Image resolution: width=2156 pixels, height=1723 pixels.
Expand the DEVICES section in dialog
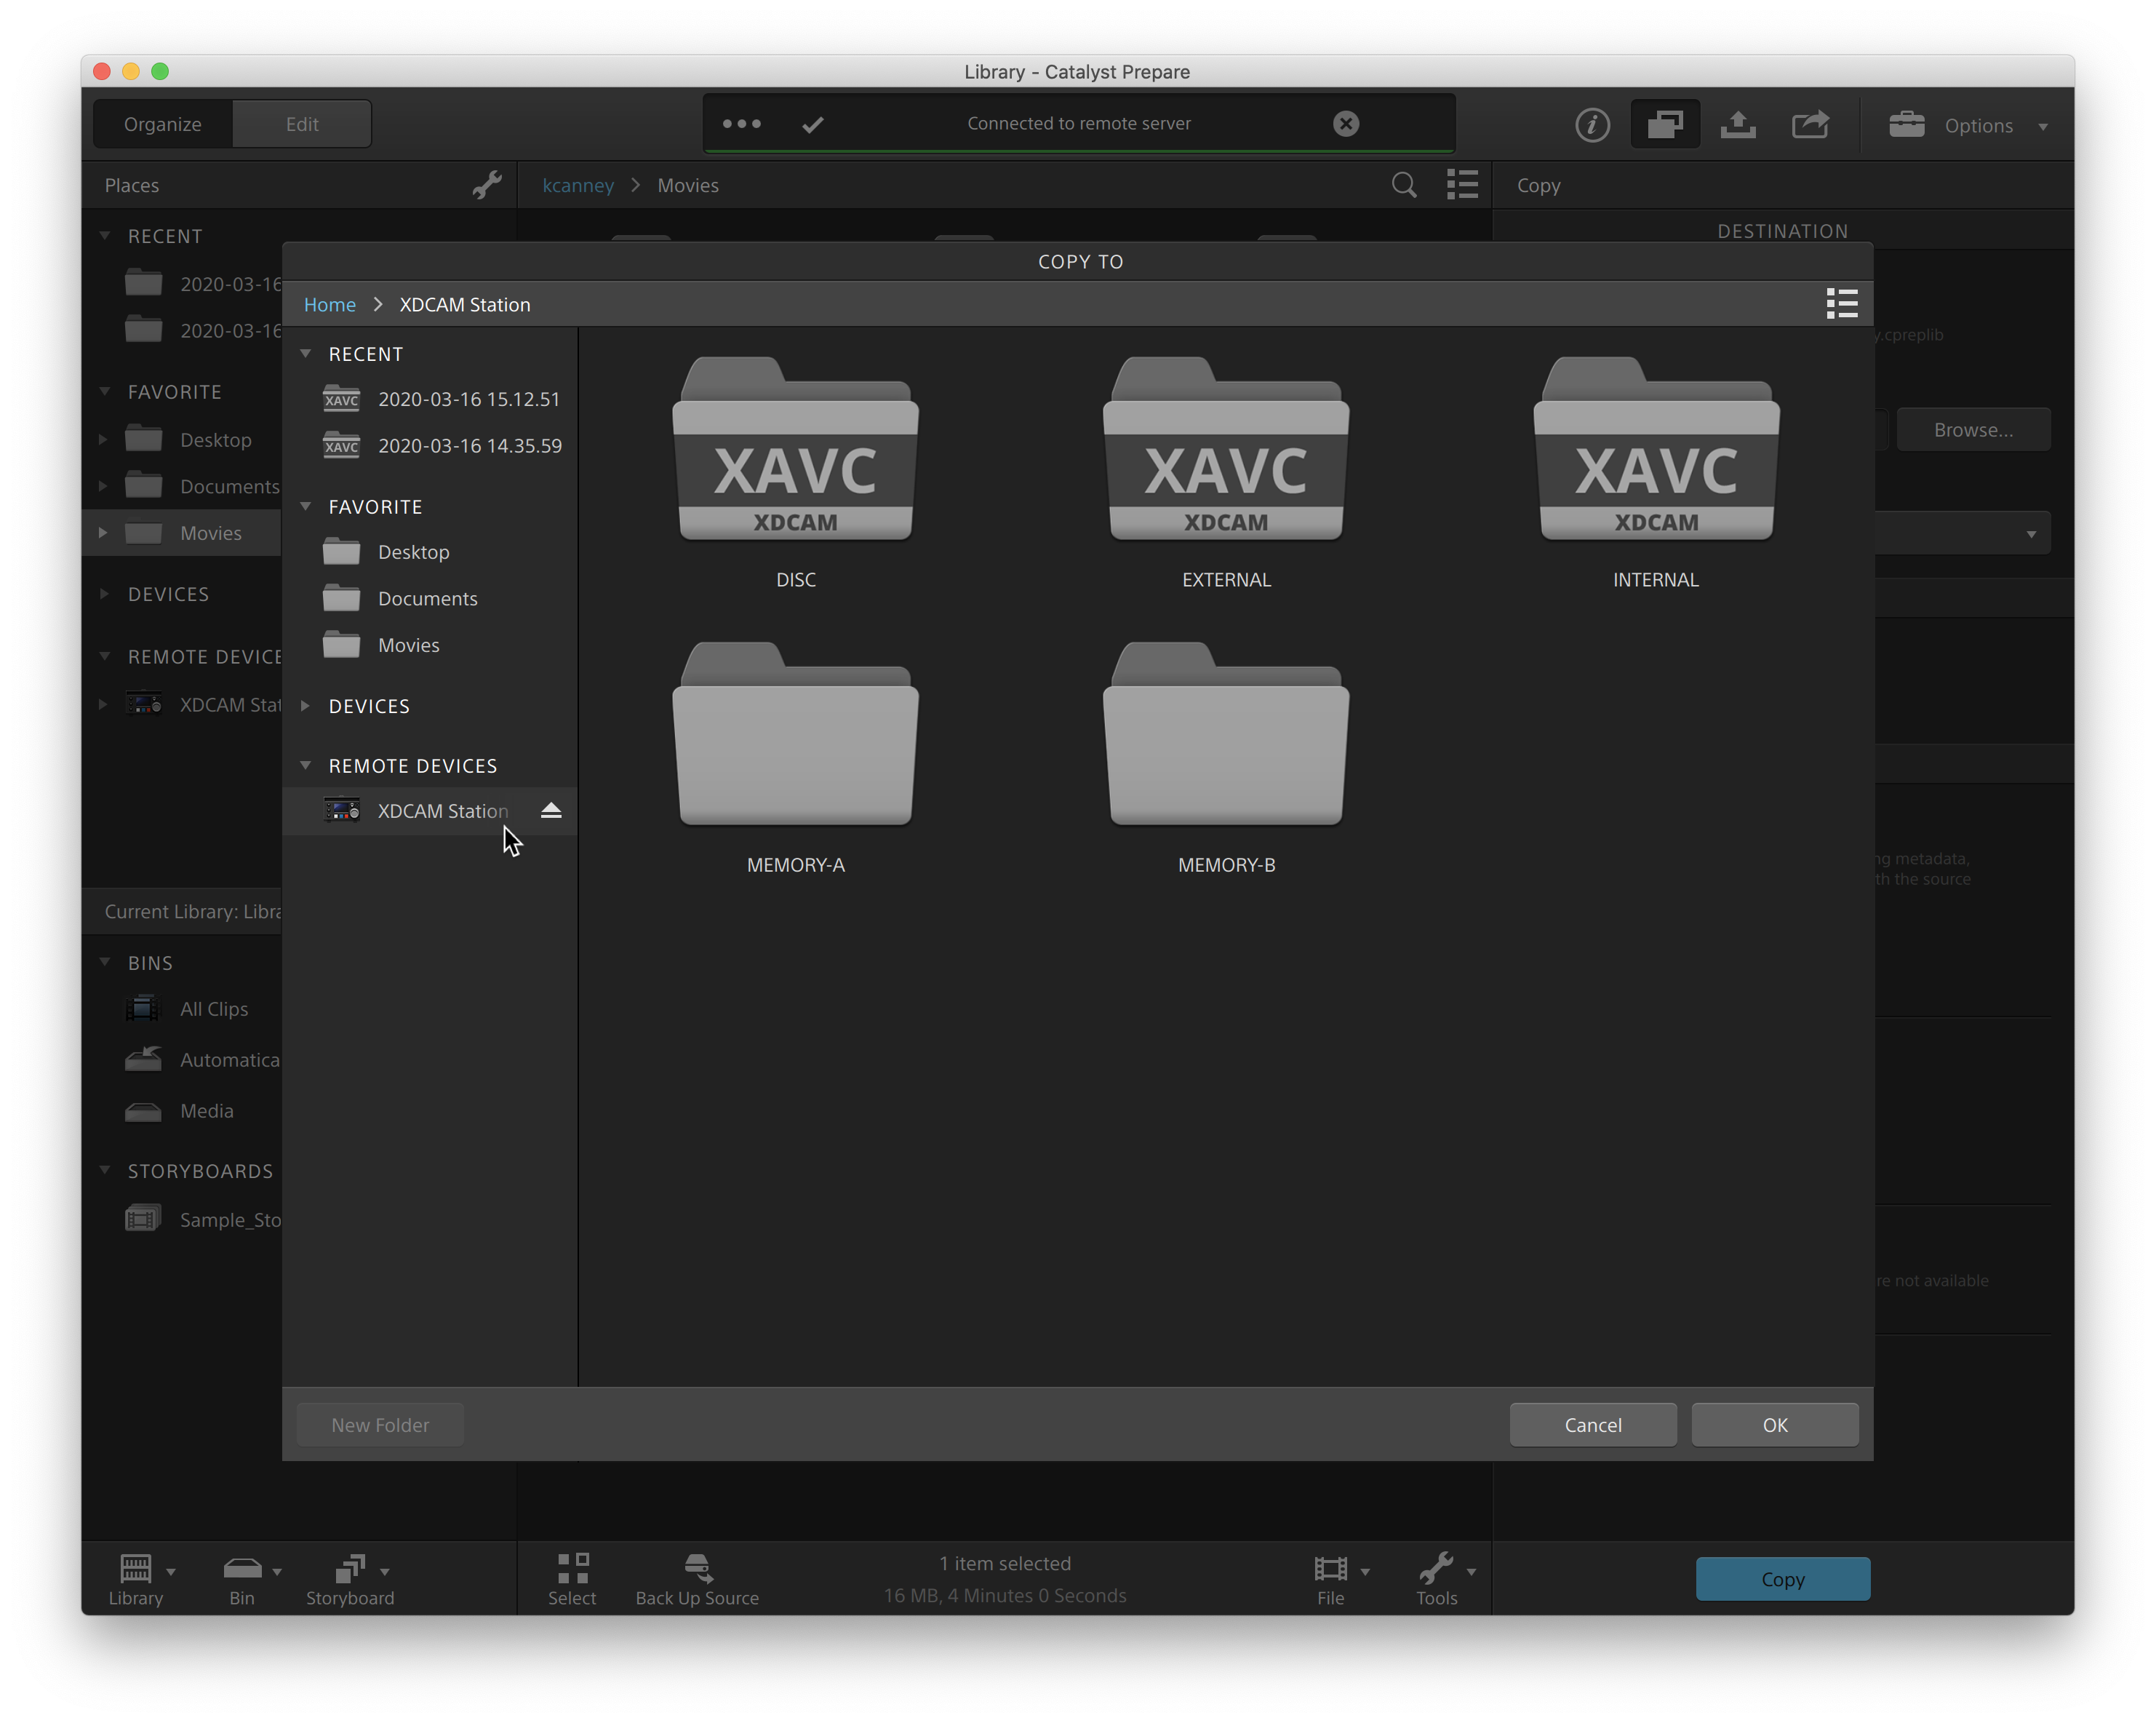pos(306,705)
